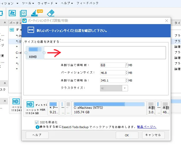Screen dimensions: 181x148
Task: Open the クラスタサイズ dropdown
Action: click(x=125, y=88)
